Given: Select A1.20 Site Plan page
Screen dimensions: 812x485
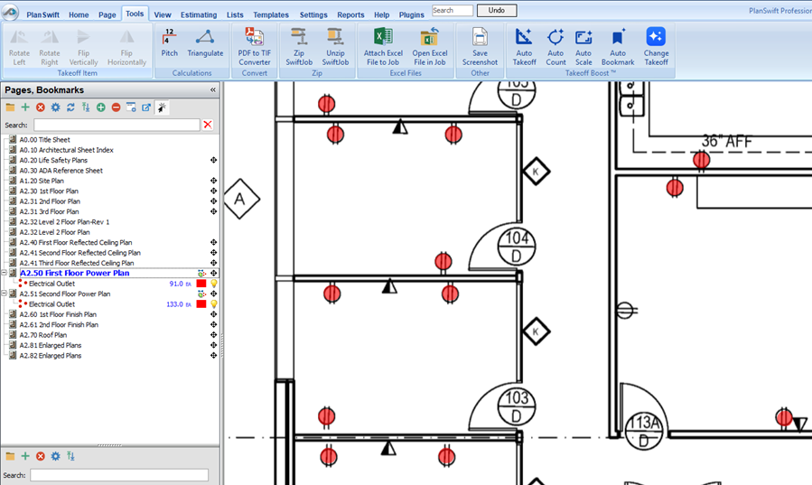Looking at the screenshot, I should pos(42,181).
